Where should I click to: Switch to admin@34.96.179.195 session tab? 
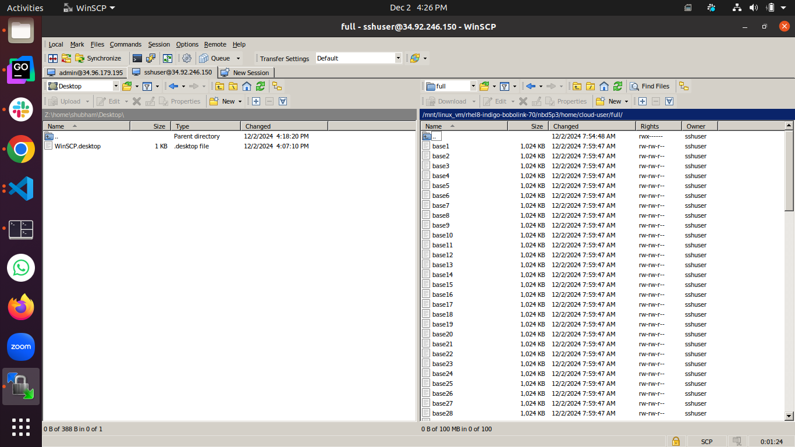pos(85,73)
